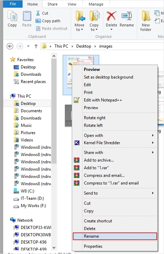This screenshot has width=164, height=254.
Task: Click This PC in address bar
Action: [x=61, y=46]
